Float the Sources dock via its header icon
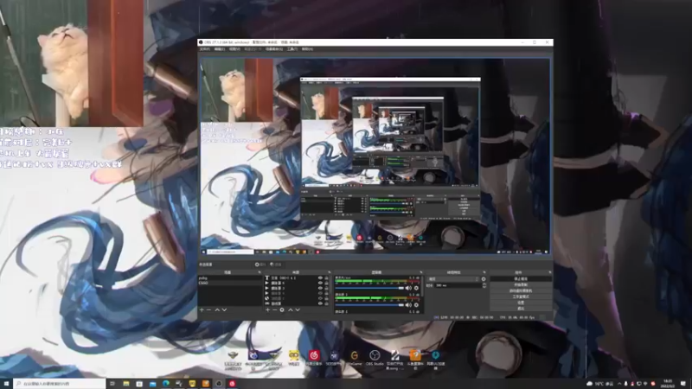 click(x=330, y=272)
